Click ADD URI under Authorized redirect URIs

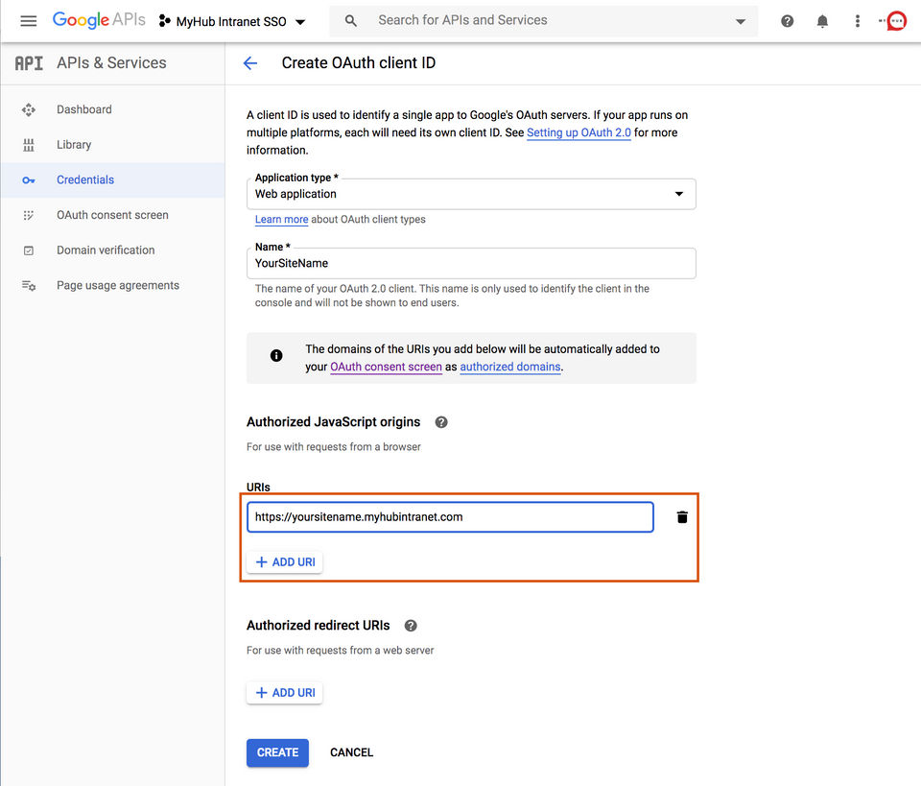click(x=285, y=693)
